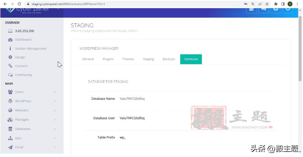The height and width of the screenshot is (157, 303).
Task: Click the Databases stack icon
Action: coord(10,129)
